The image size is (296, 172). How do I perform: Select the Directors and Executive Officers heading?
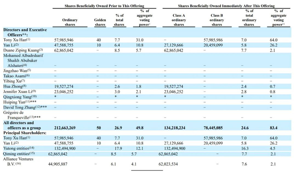(25, 32)
